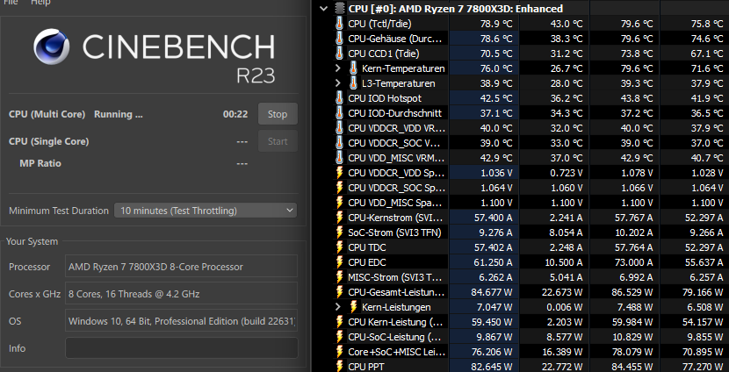
Task: Stop the running Multi Core test
Action: tap(278, 114)
